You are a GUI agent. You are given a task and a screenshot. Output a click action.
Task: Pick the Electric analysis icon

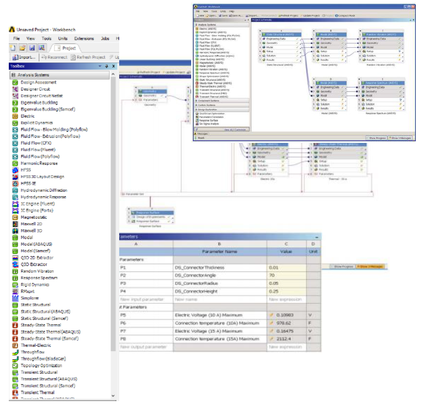(15, 116)
